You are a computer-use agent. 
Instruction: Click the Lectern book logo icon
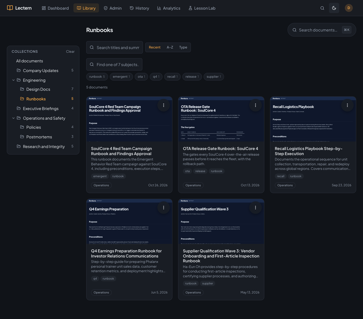[10, 8]
